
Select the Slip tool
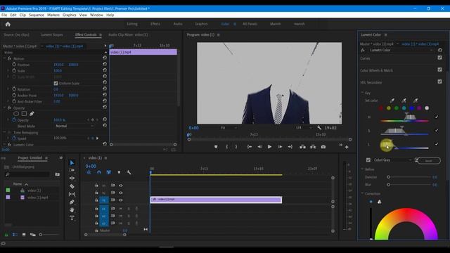pos(72,194)
